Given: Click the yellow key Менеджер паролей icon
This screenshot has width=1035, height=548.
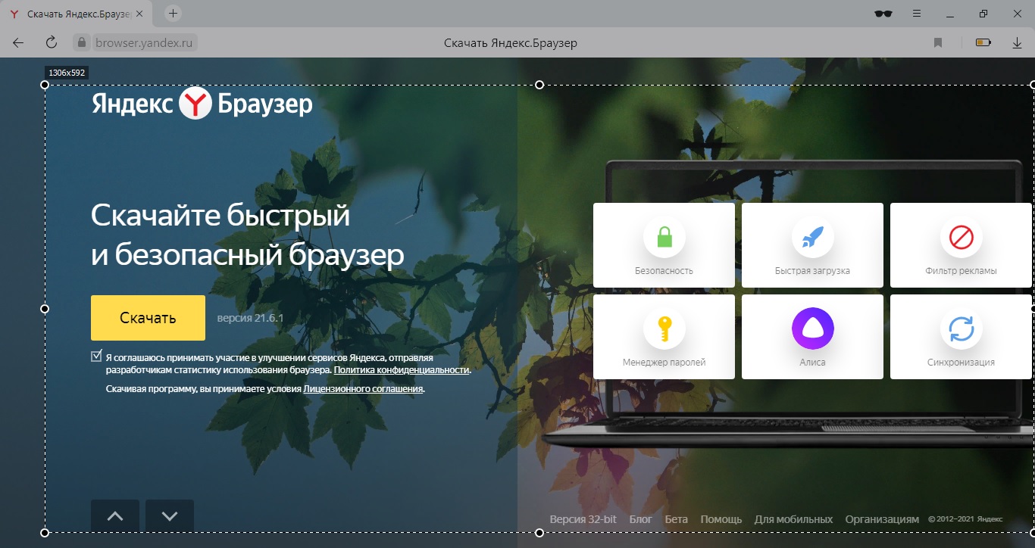Looking at the screenshot, I should [664, 329].
